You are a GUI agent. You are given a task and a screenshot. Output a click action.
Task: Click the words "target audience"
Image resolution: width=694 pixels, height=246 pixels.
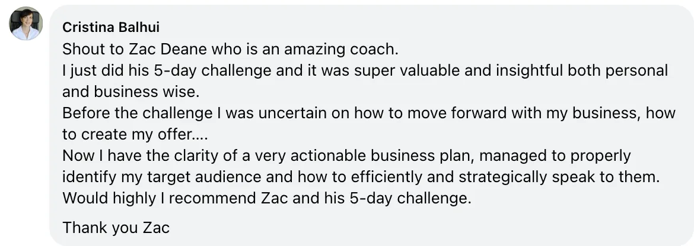tap(190, 177)
